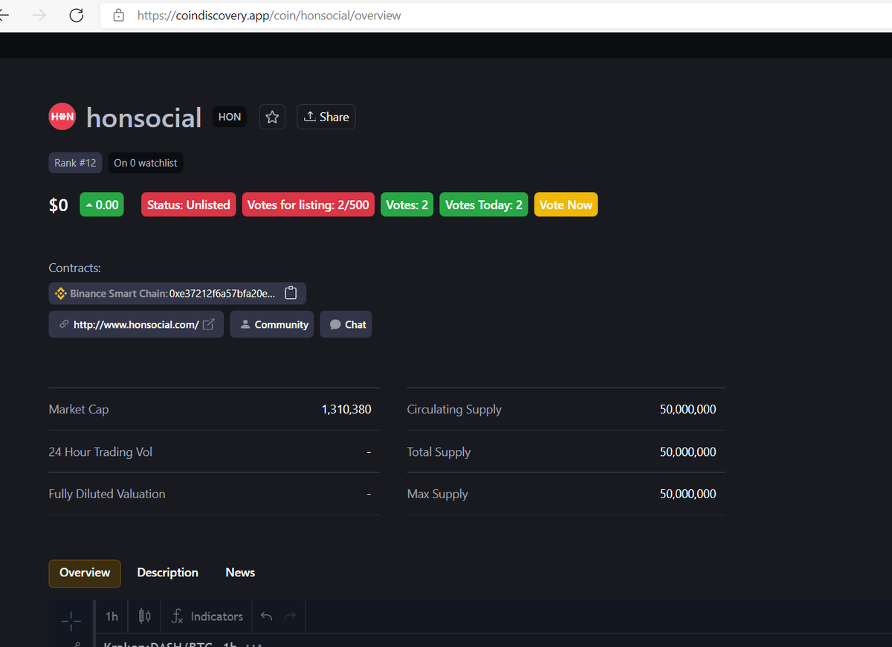Switch to the News tab
Viewport: 892px width, 647px height.
click(240, 573)
